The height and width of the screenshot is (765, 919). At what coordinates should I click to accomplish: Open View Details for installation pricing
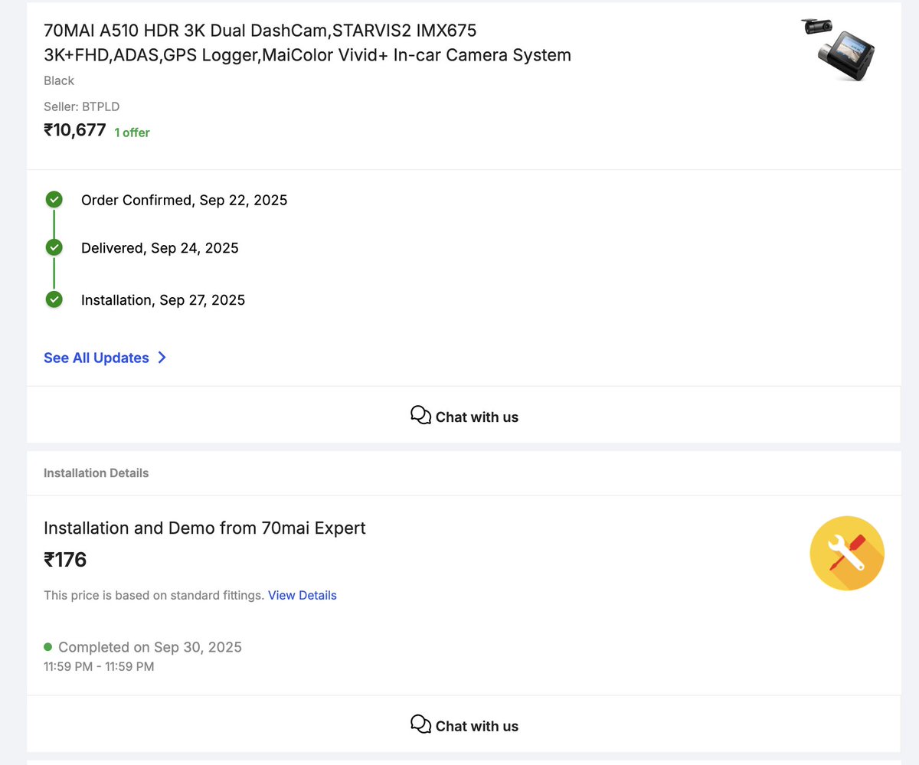point(303,595)
